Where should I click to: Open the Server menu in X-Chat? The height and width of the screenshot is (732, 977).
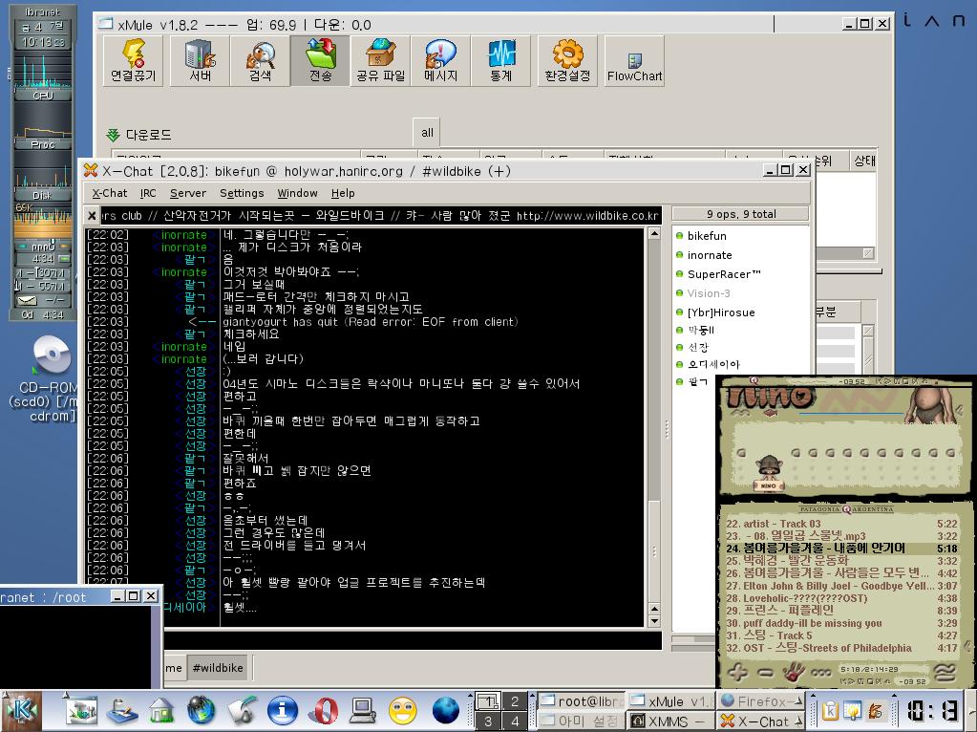click(187, 193)
